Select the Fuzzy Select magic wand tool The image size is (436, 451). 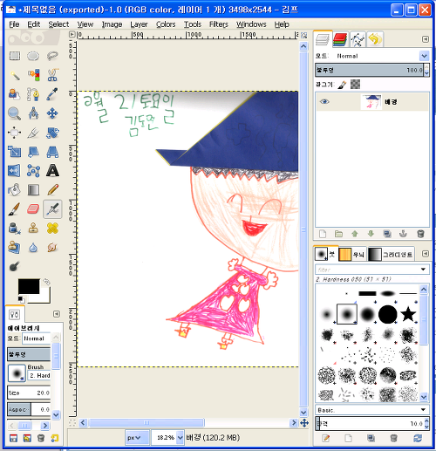click(15, 75)
